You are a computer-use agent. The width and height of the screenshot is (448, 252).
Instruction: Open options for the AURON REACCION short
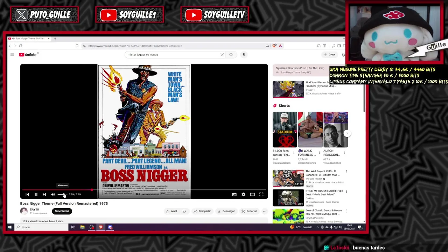(344, 152)
